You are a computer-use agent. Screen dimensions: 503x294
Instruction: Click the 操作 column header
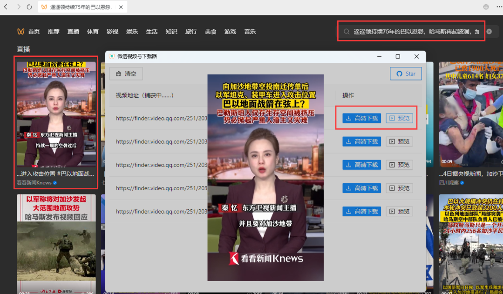[x=348, y=95]
